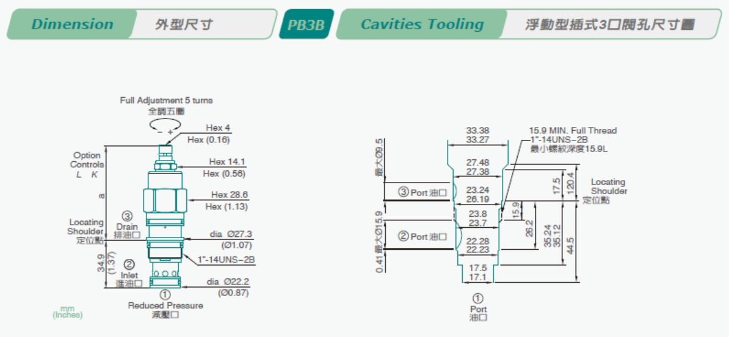This screenshot has height=337, width=729.
Task: Click the 'Option Controls' label
Action: 87,159
